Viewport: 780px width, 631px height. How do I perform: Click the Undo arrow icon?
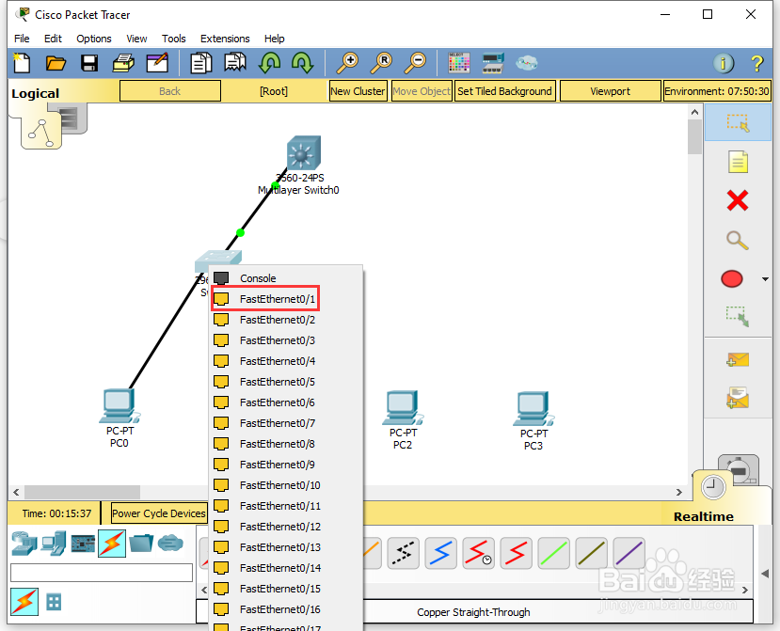click(270, 64)
